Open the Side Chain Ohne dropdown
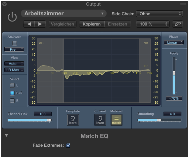This screenshot has width=189, height=158. pos(160,14)
